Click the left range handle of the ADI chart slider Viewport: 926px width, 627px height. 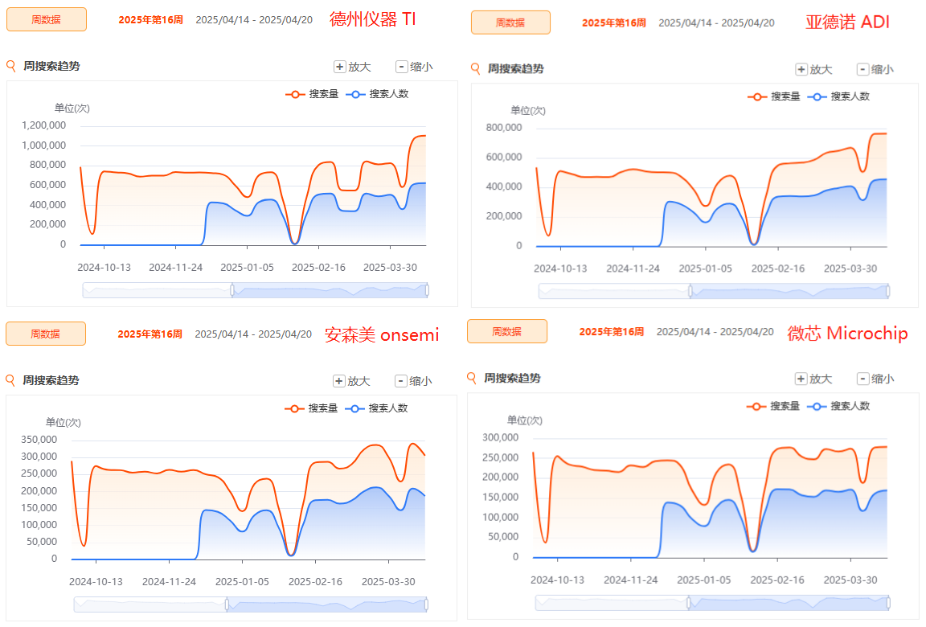coord(690,290)
